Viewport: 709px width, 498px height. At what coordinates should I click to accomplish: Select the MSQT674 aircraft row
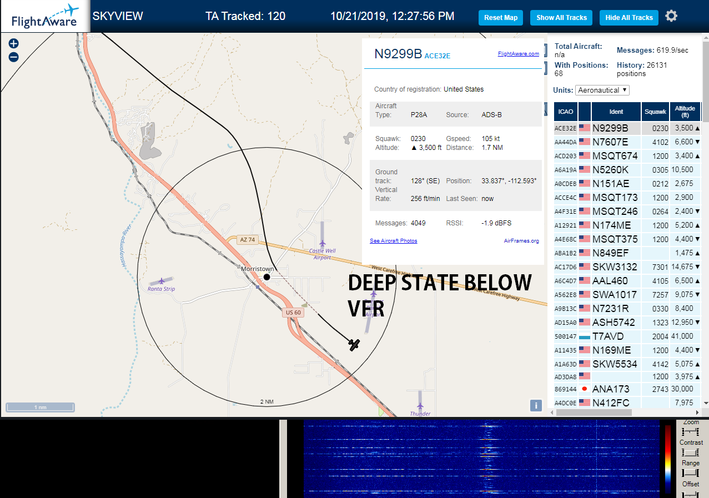pyautogui.click(x=627, y=156)
